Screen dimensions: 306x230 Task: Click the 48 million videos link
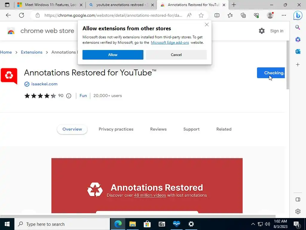(150, 195)
